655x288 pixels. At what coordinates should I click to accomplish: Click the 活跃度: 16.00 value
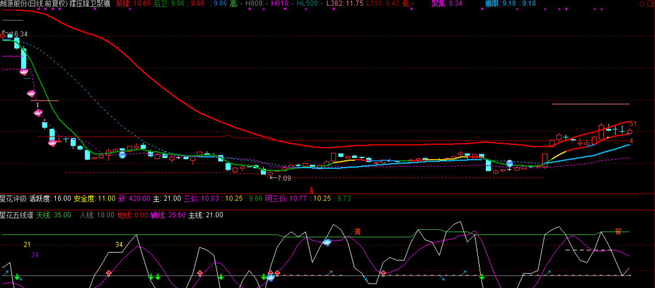[50, 199]
